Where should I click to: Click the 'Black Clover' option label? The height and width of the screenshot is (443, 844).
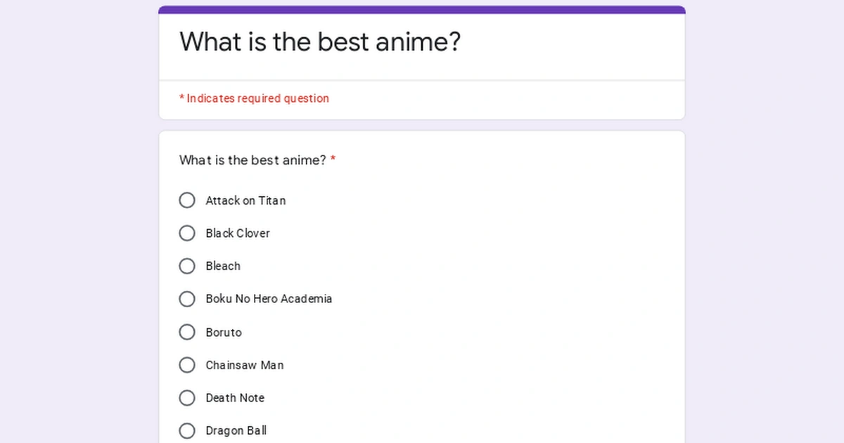coord(237,233)
